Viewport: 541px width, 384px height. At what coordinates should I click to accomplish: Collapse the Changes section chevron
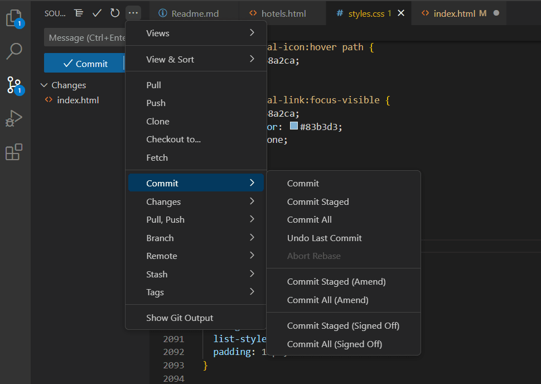pyautogui.click(x=44, y=85)
